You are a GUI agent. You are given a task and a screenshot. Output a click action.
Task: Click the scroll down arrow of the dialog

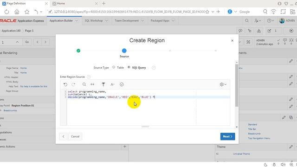(x=237, y=127)
